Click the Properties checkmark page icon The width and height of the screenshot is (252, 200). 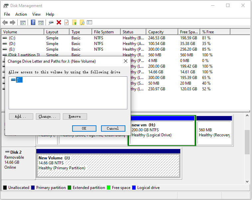66,22
